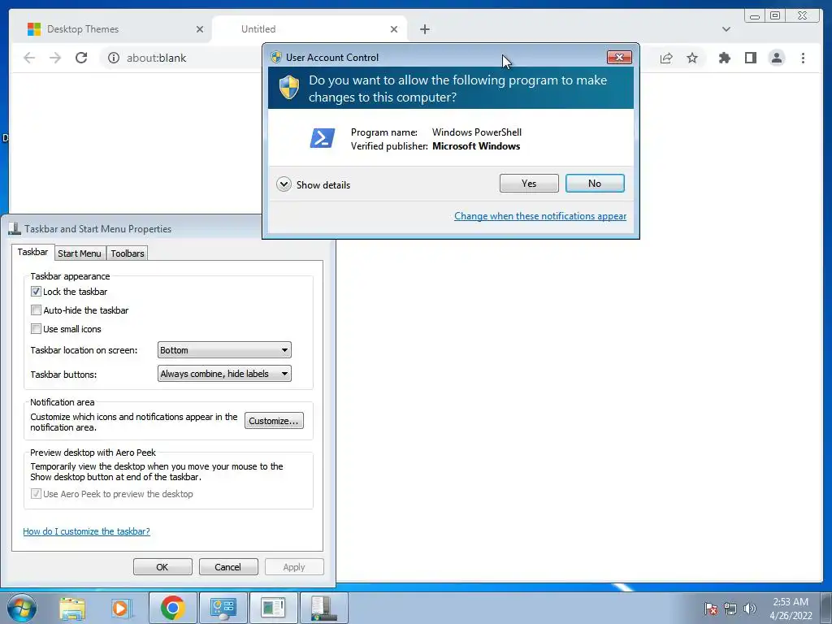This screenshot has height=624, width=832.
Task: Open 'How do I customize the taskbar?' link
Action: tap(86, 531)
